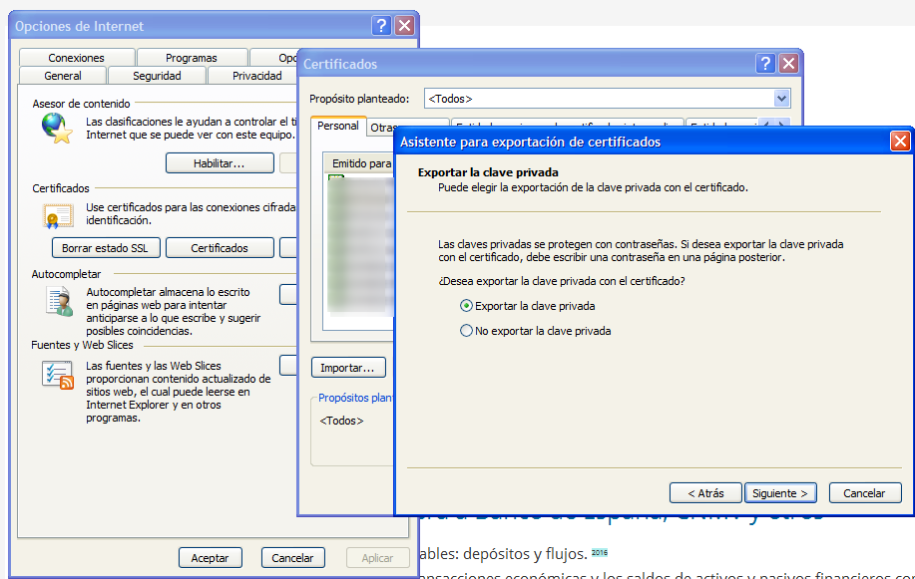
Task: Open the Conexiones tab in Opciones de Internet
Action: click(x=77, y=58)
